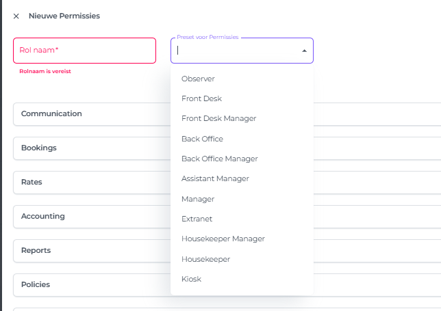Close the Nieuwe Permissies dialog

(x=16, y=16)
